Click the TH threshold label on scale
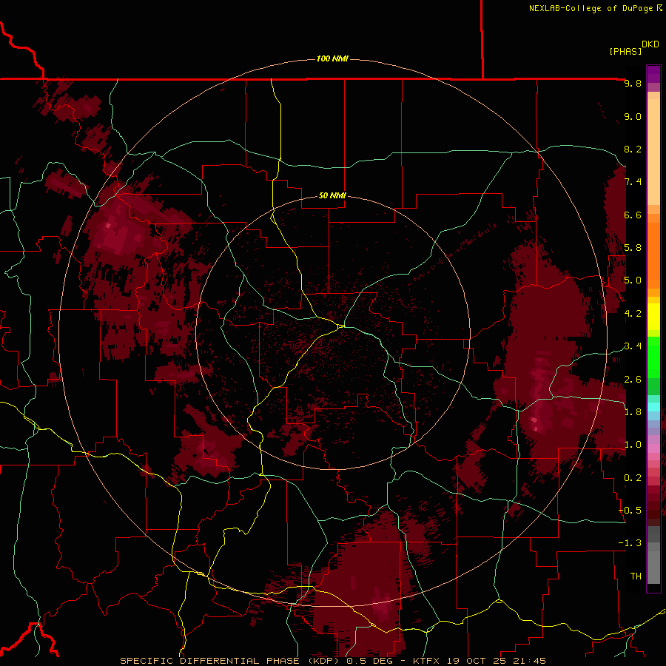666x666 pixels. click(x=636, y=576)
